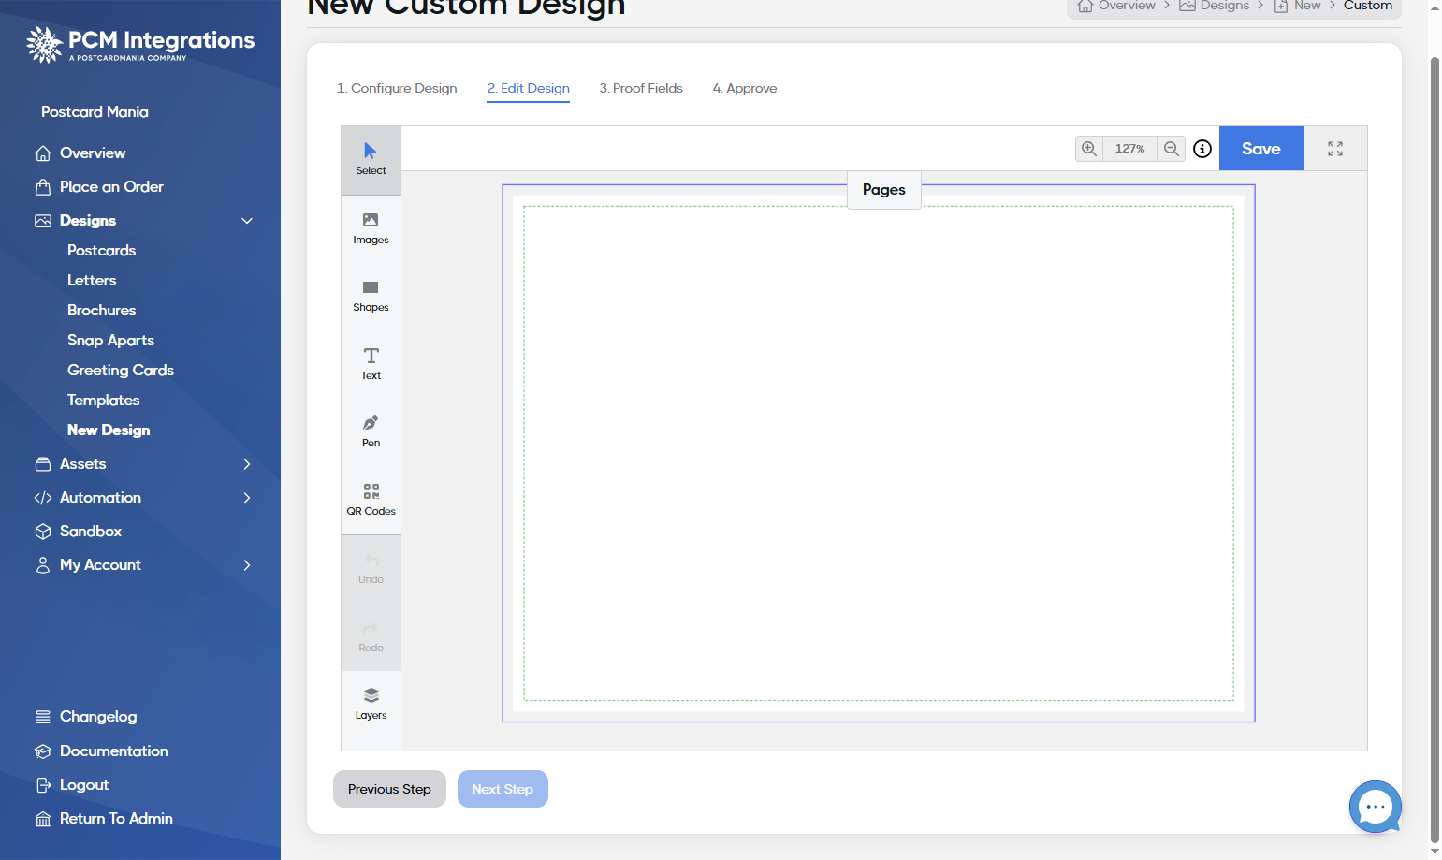
Task: Open Postcards under Designs
Action: (102, 250)
